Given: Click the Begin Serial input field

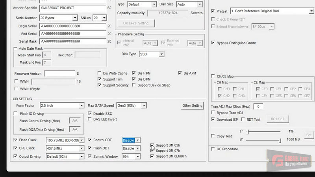Looking at the screenshot, I should coord(72,26).
